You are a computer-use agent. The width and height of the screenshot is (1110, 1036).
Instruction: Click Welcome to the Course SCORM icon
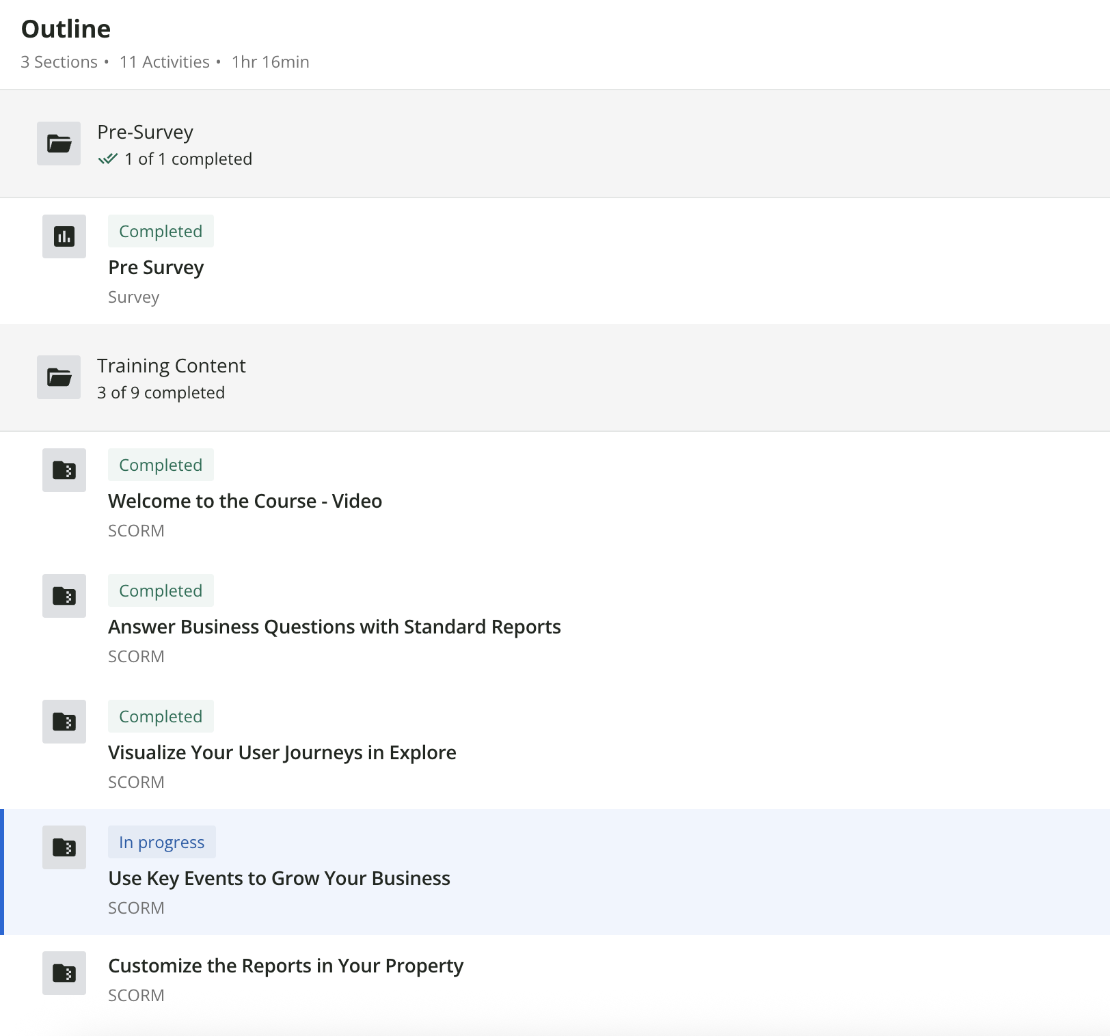tap(64, 470)
